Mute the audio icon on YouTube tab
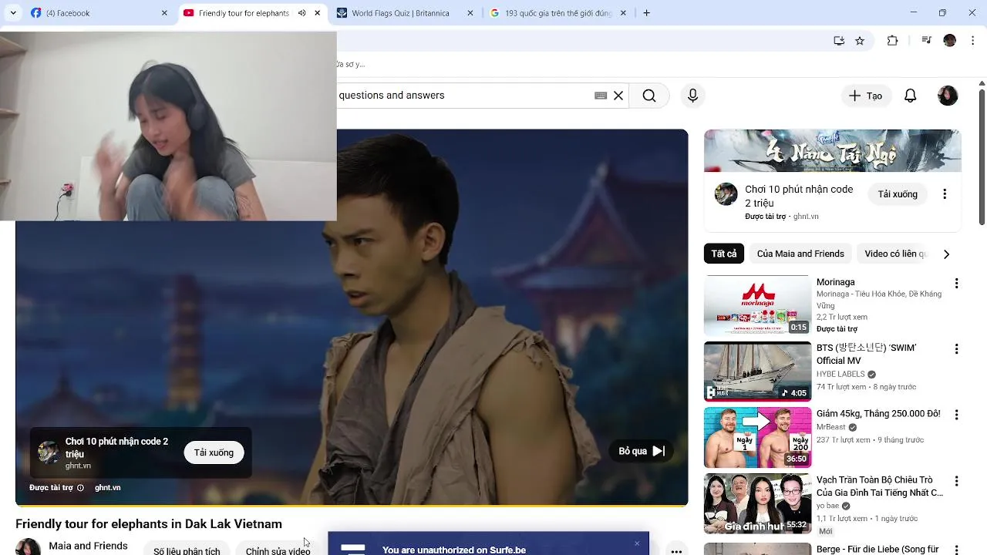The height and width of the screenshot is (555, 987). click(301, 13)
